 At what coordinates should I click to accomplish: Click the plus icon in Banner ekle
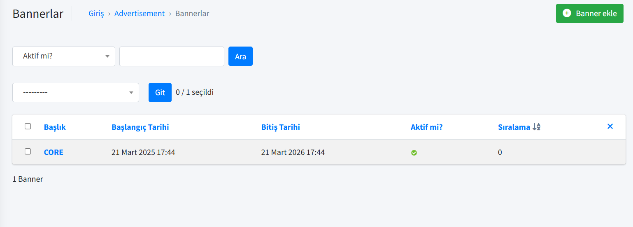pos(567,13)
